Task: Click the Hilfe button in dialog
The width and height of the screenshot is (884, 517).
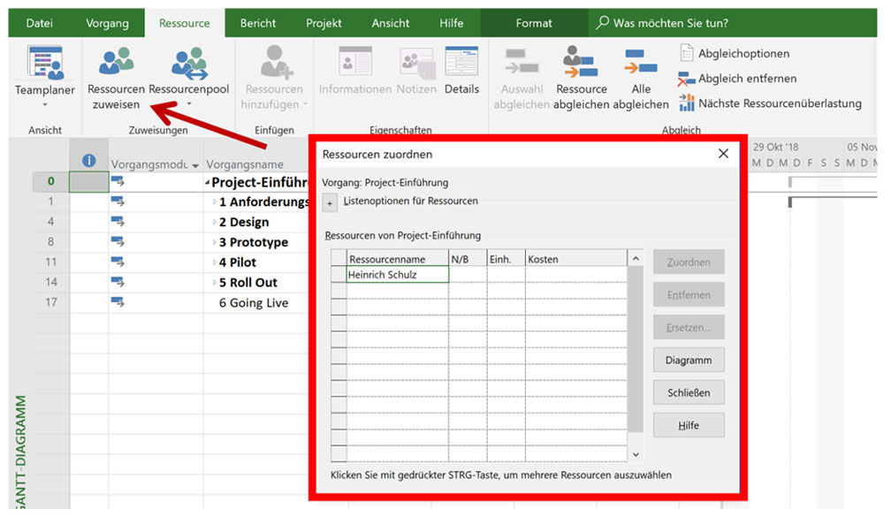Action: tap(689, 425)
